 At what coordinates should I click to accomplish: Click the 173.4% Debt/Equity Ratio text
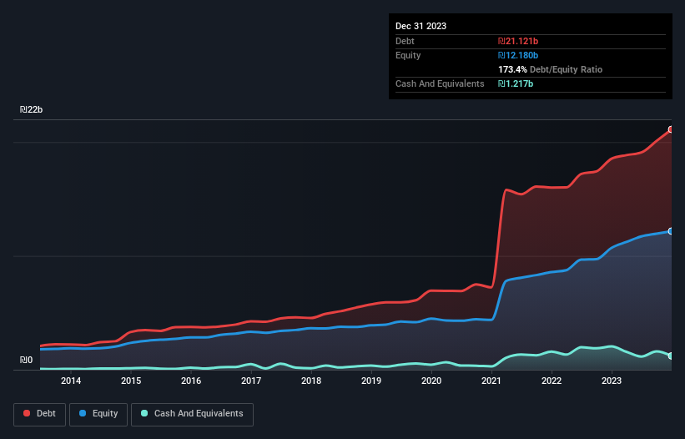[x=550, y=69]
